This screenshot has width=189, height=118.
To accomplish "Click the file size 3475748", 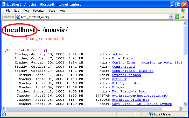I will coord(103,96).
